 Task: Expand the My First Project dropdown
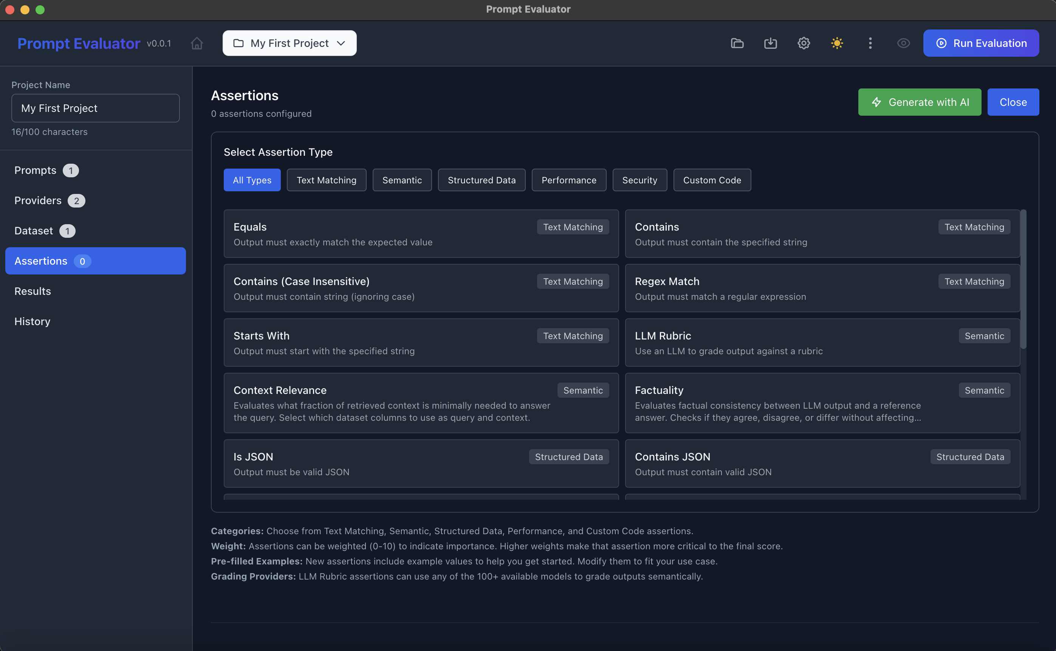coord(341,43)
